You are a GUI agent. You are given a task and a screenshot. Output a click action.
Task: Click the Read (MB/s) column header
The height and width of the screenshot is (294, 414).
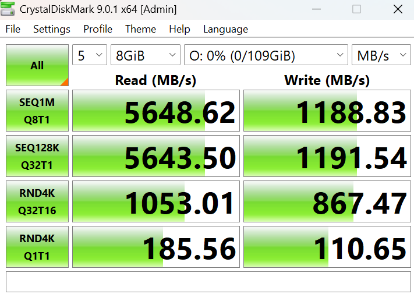156,80
